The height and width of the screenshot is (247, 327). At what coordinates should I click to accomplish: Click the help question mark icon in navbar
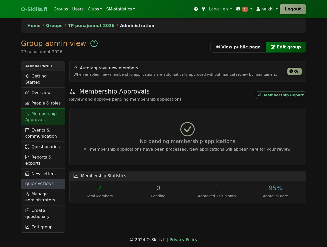click(196, 9)
